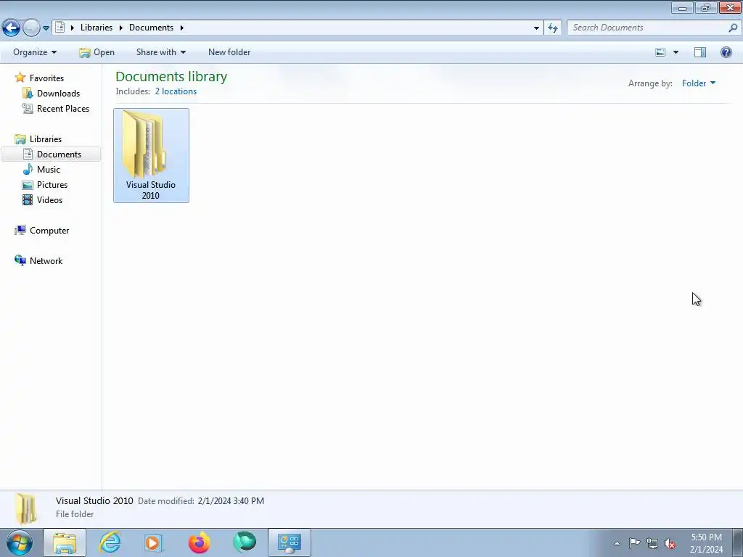
Task: Select Network in navigation pane
Action: 46,261
